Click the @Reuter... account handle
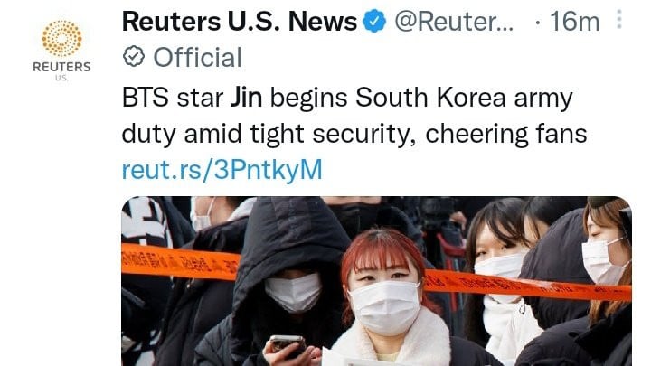The height and width of the screenshot is (366, 651). [x=454, y=21]
